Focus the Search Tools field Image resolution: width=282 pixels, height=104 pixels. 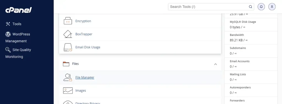tap(211, 7)
